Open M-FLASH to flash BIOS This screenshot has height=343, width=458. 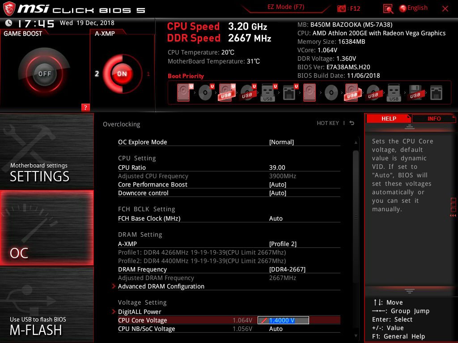coord(47,305)
